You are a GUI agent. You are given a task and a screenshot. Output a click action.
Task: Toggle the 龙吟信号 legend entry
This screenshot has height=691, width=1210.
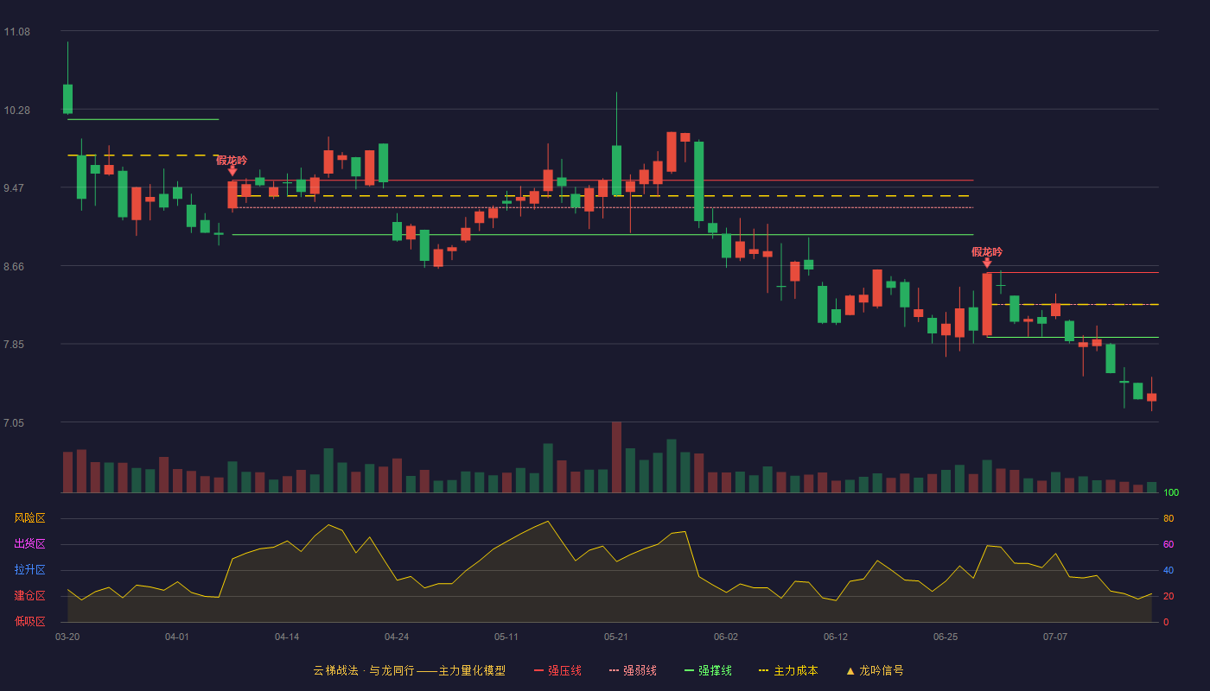click(875, 670)
